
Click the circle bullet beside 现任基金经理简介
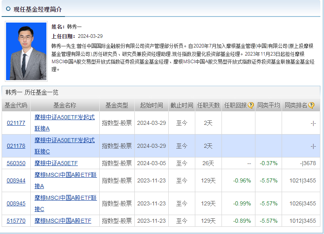point(8,9)
